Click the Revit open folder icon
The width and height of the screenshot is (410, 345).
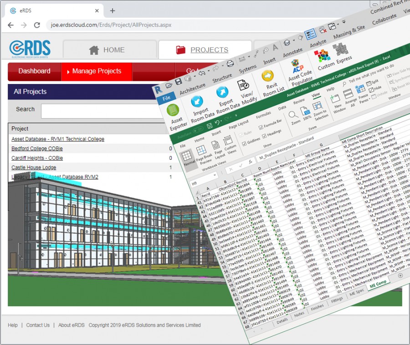pyautogui.click(x=169, y=85)
